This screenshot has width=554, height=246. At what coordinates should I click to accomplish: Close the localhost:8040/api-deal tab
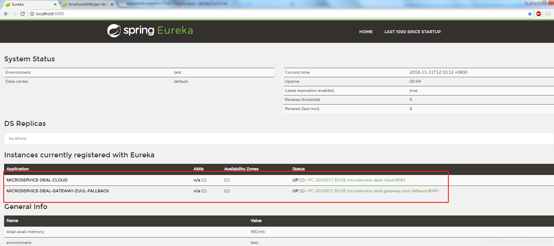coord(112,4)
